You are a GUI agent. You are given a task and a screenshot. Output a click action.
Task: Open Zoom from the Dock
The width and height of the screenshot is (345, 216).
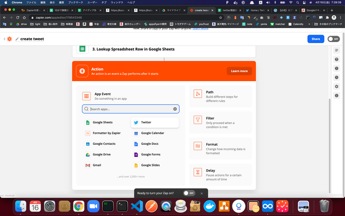click(x=93, y=206)
